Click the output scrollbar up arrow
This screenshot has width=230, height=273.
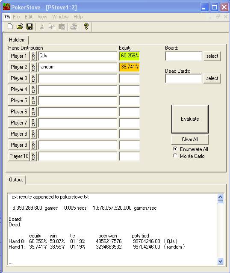(x=221, y=197)
